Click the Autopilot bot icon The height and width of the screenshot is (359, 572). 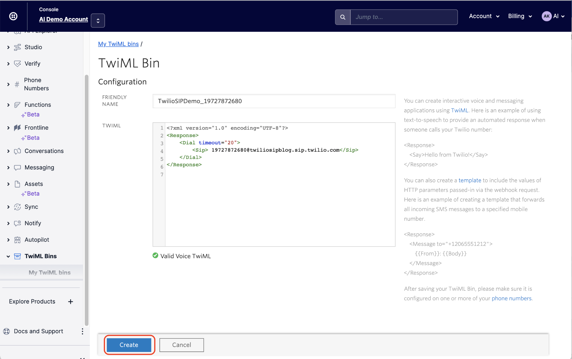click(x=17, y=240)
